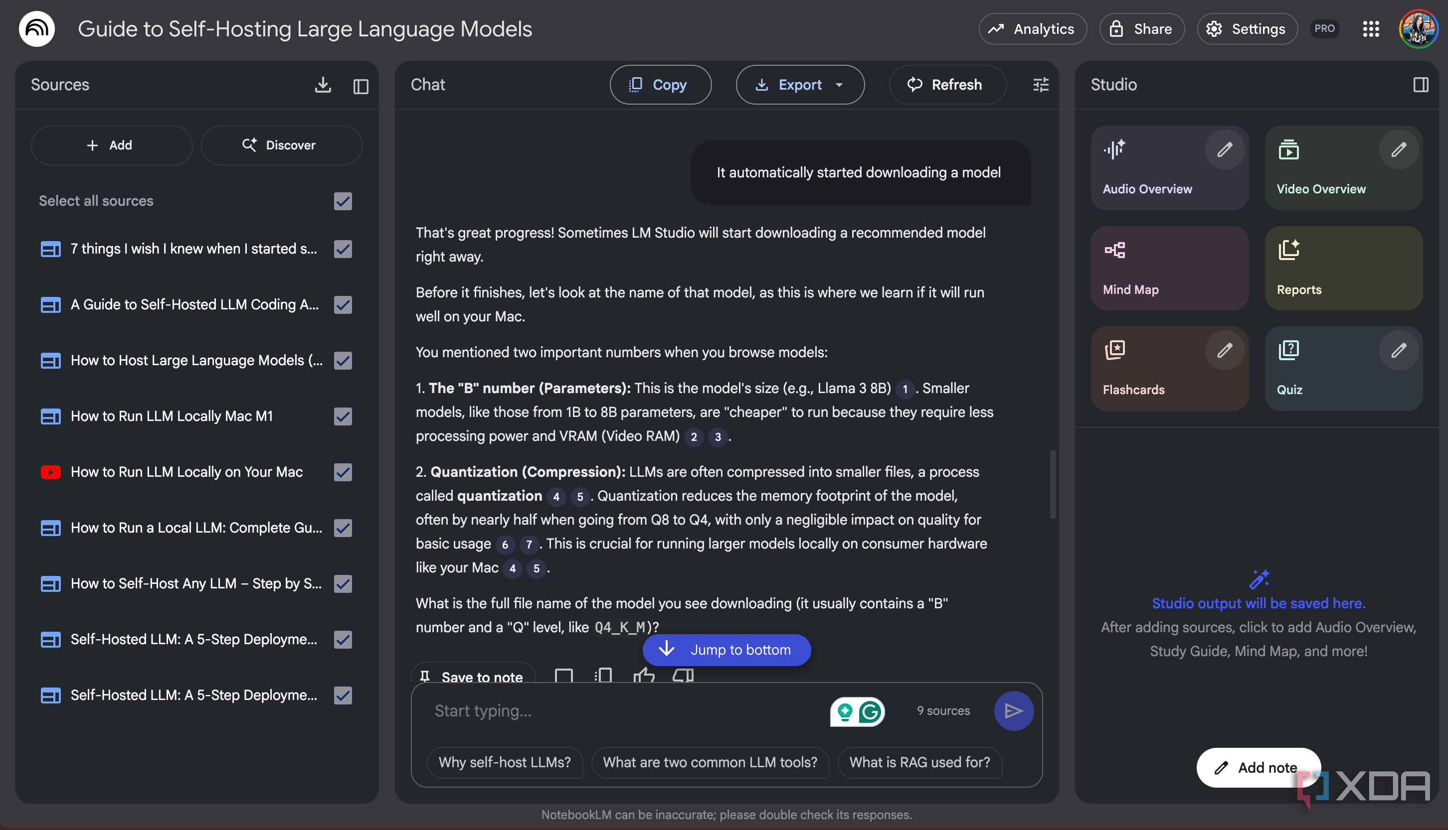Toggle the Select all sources checkbox
Screen dimensions: 1448x830
pyautogui.click(x=343, y=201)
